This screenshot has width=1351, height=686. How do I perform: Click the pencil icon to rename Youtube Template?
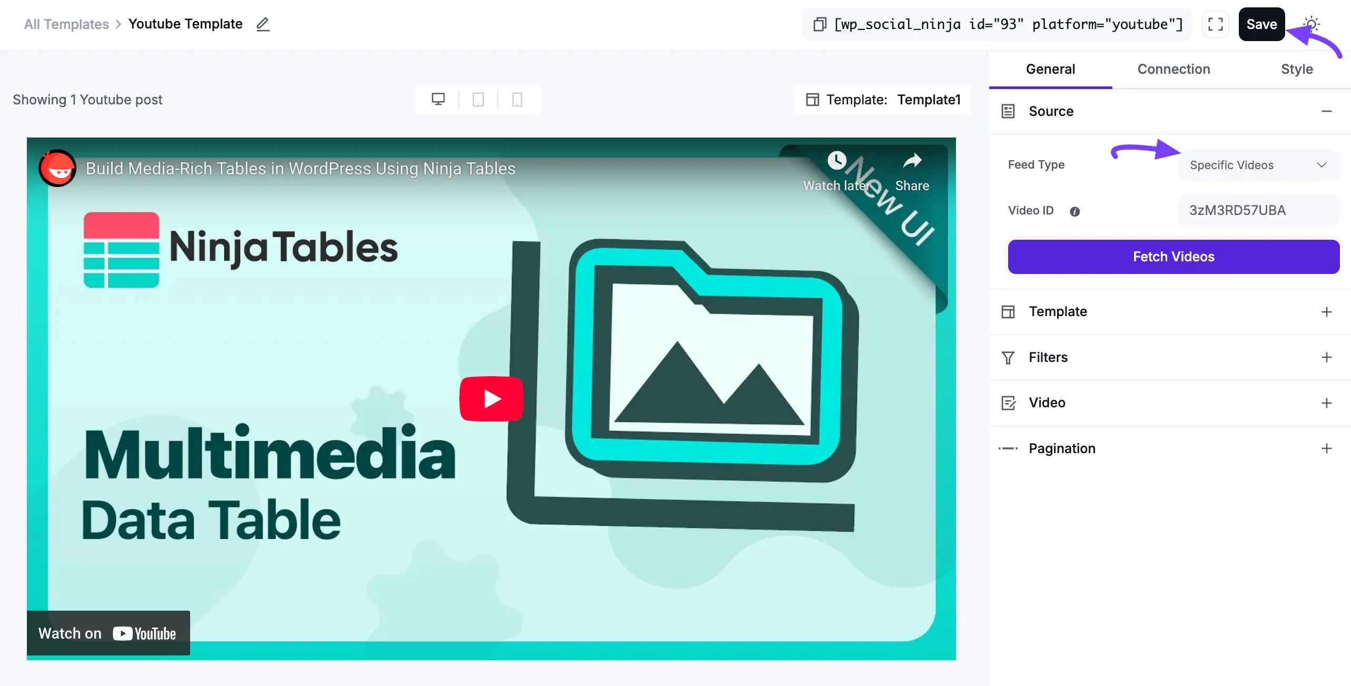262,24
